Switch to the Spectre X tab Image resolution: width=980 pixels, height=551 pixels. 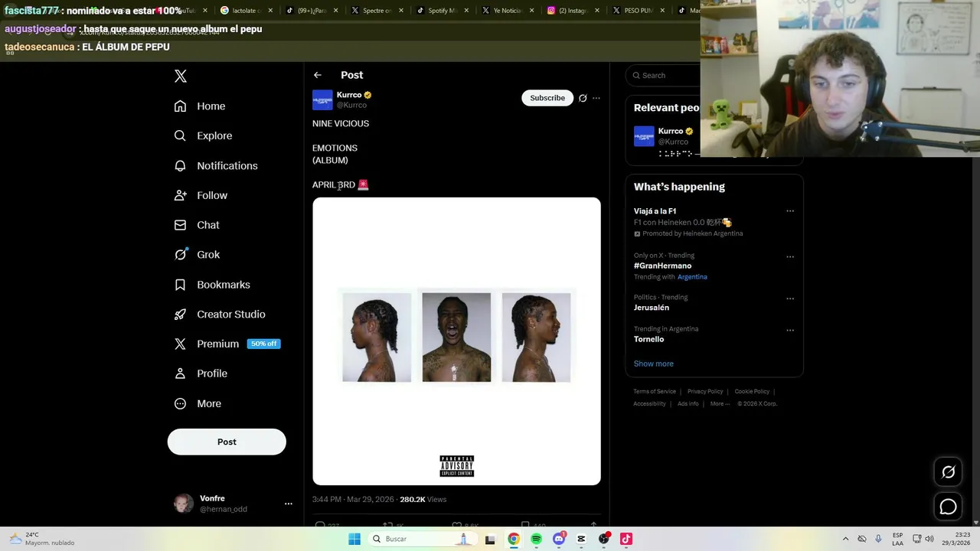click(x=372, y=11)
